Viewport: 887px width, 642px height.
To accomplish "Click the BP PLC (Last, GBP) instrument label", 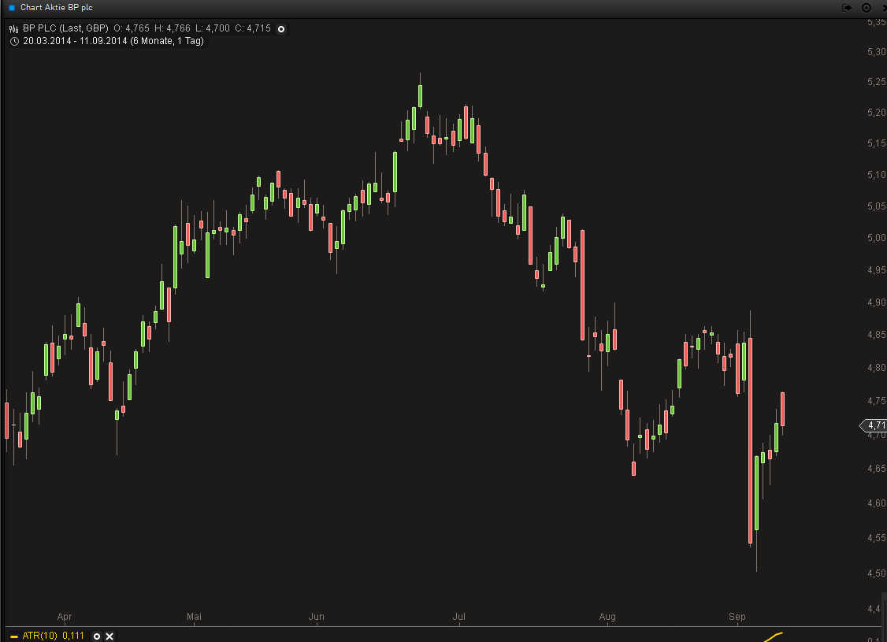I will [x=65, y=28].
